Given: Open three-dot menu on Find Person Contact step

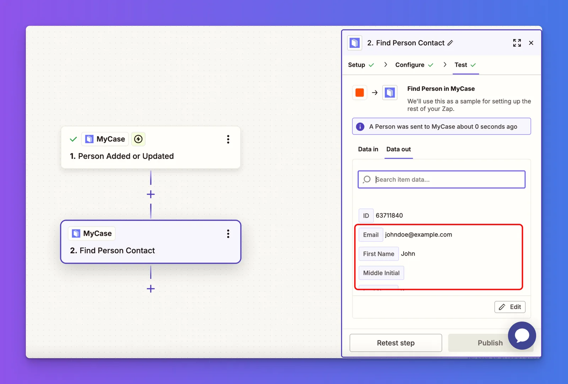Looking at the screenshot, I should pyautogui.click(x=228, y=234).
